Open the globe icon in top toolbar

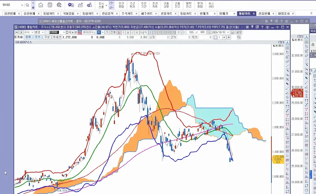coord(59,5)
